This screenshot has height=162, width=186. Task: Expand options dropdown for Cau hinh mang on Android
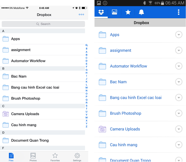click(179, 145)
